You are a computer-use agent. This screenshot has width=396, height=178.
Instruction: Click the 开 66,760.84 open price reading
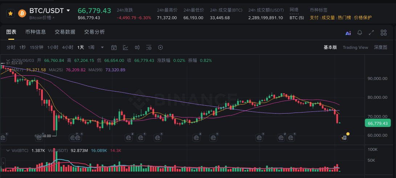point(50,60)
